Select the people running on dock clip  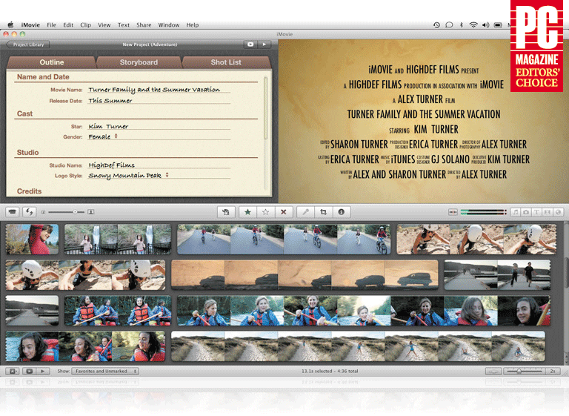(x=497, y=274)
